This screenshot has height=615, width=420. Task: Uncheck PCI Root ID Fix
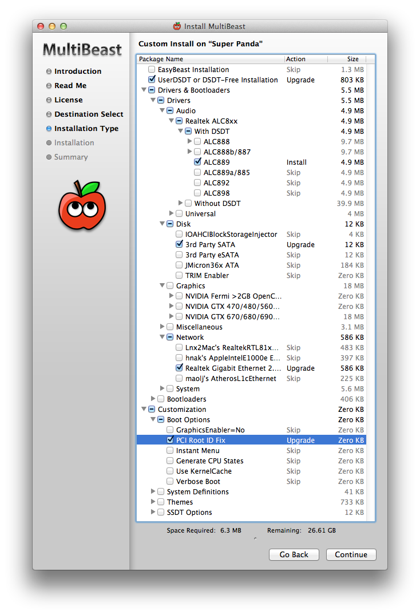(170, 440)
